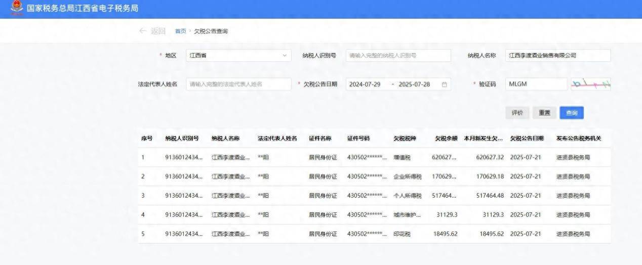Image resolution: width=642 pixels, height=265 pixels.
Task: Refresh the captcha image
Action: pyautogui.click(x=590, y=84)
